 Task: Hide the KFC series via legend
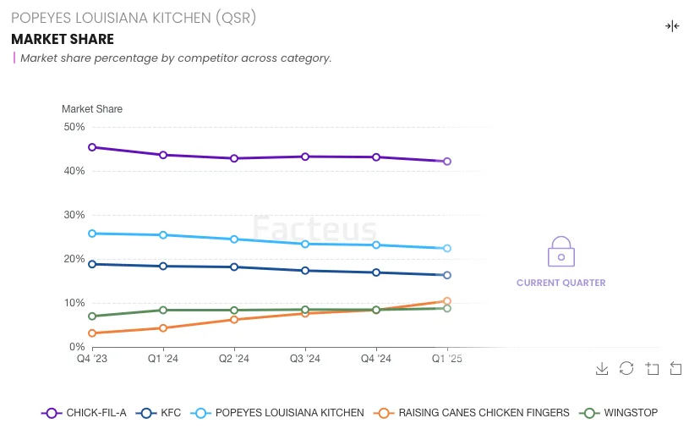(159, 413)
